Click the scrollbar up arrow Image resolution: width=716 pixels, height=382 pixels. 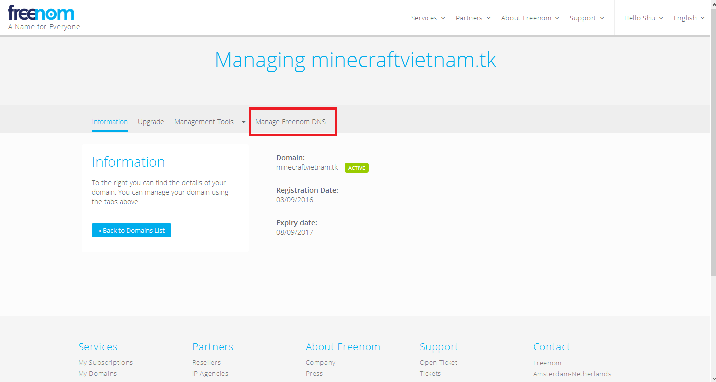click(x=713, y=4)
